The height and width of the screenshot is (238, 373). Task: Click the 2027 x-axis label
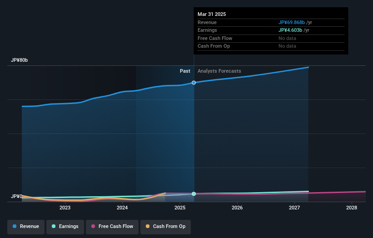[294, 208]
